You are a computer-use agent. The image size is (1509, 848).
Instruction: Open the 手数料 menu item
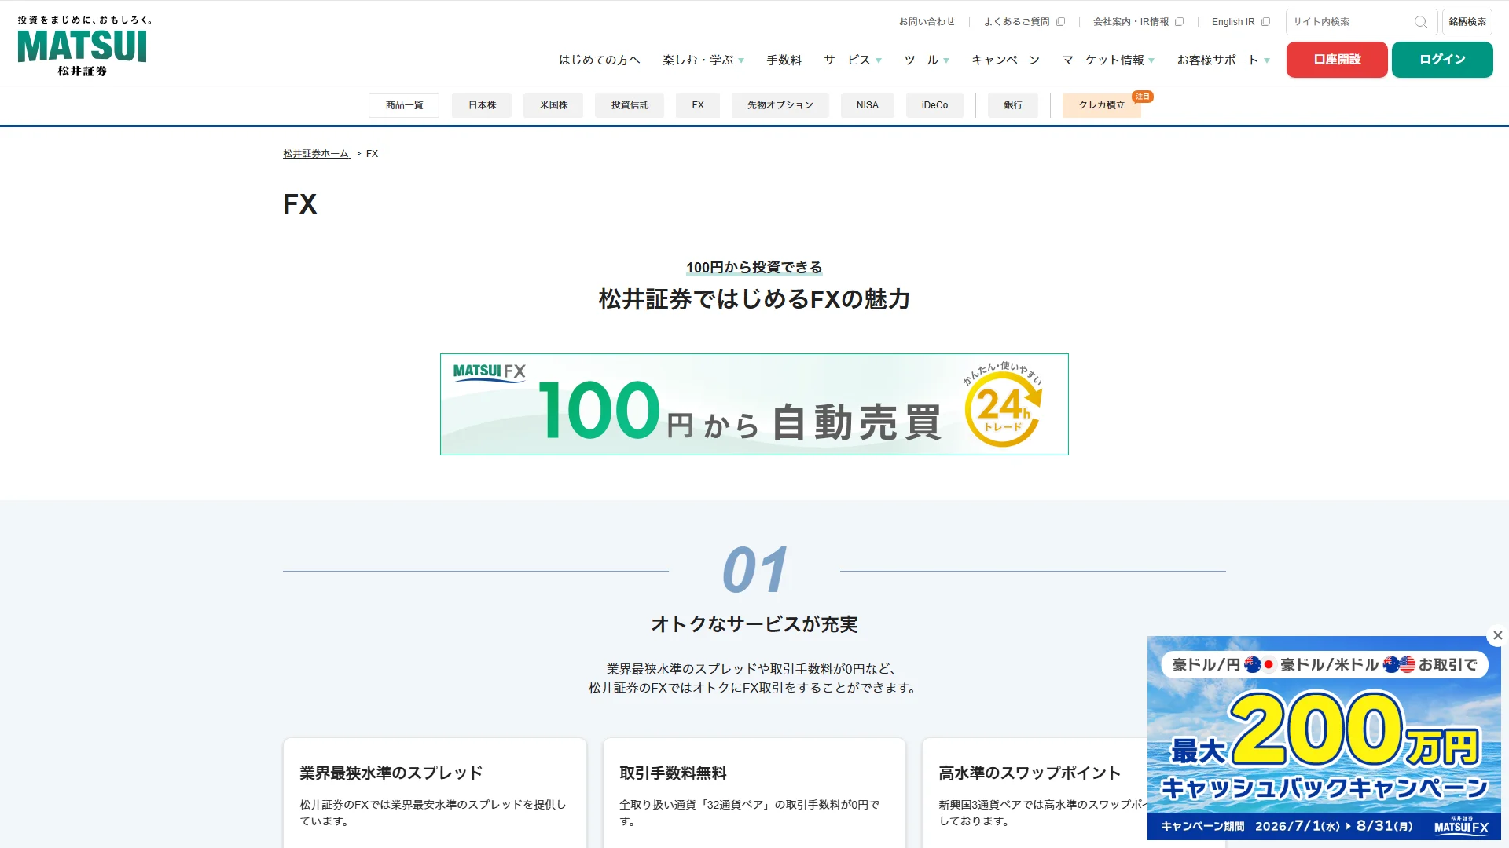(x=784, y=60)
